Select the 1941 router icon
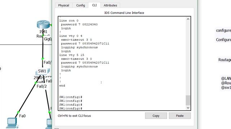Image resolution: width=231 pixels, height=129 pixels. coord(43,24)
